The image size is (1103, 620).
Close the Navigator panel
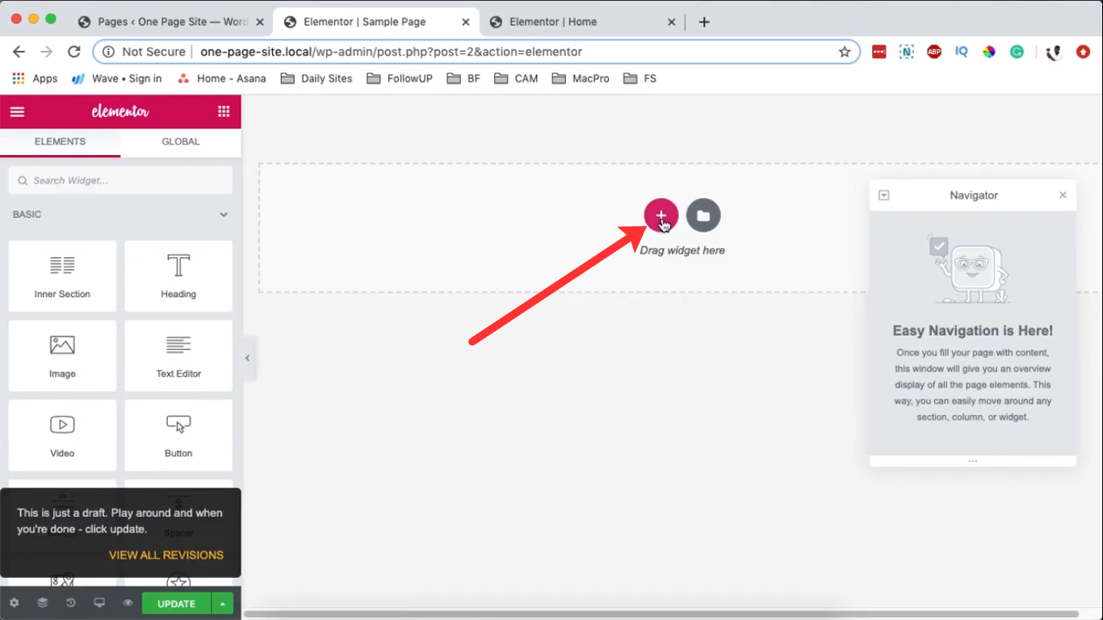coord(1063,195)
